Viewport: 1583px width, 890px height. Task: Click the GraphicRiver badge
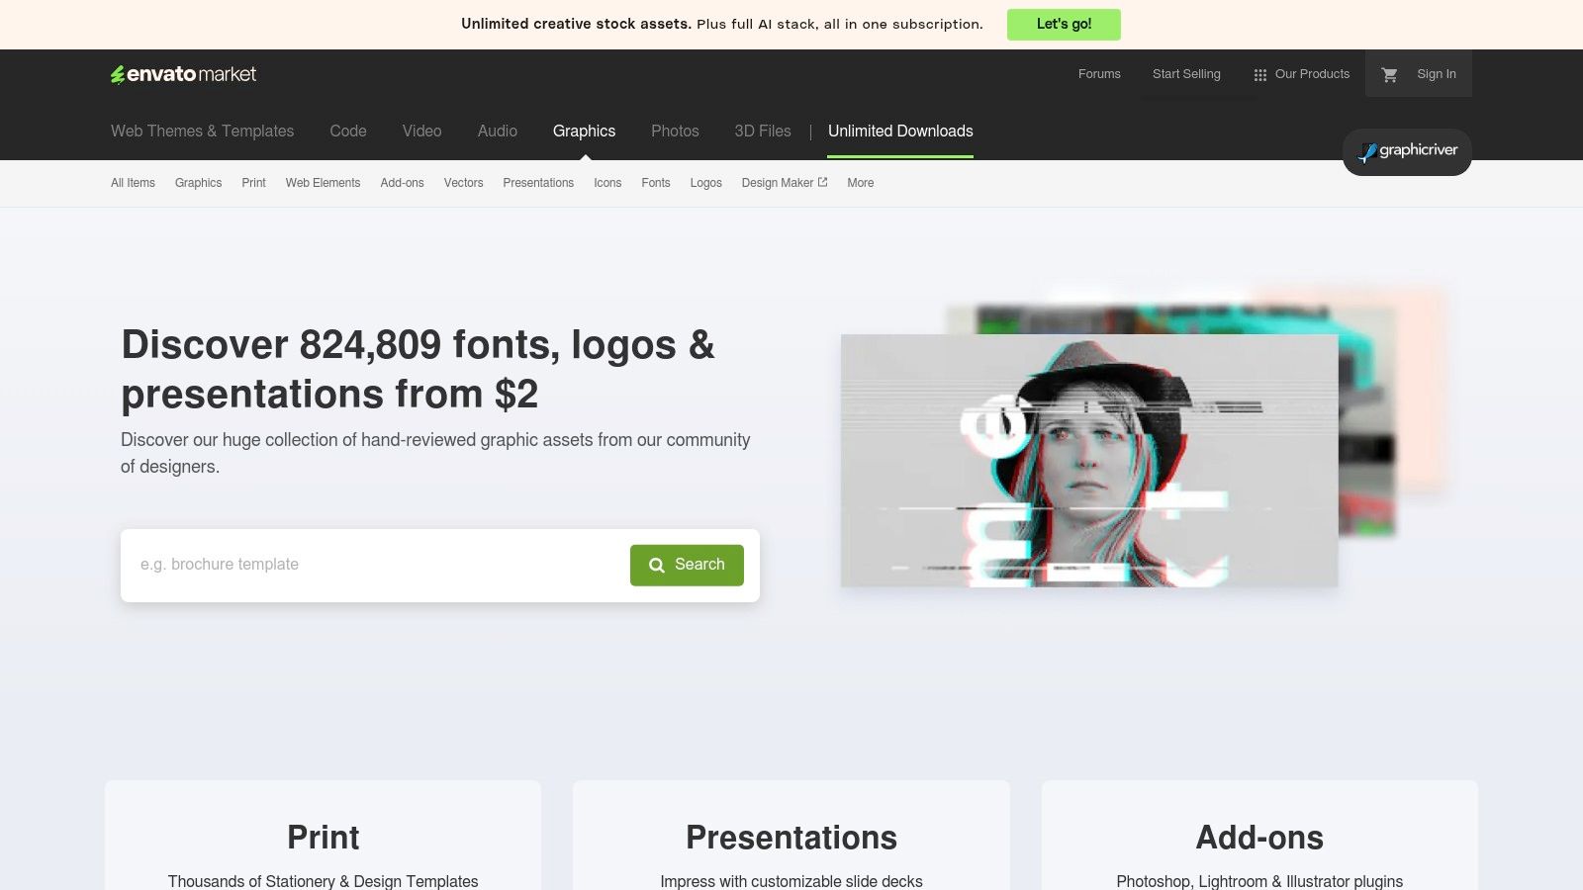pos(1406,151)
